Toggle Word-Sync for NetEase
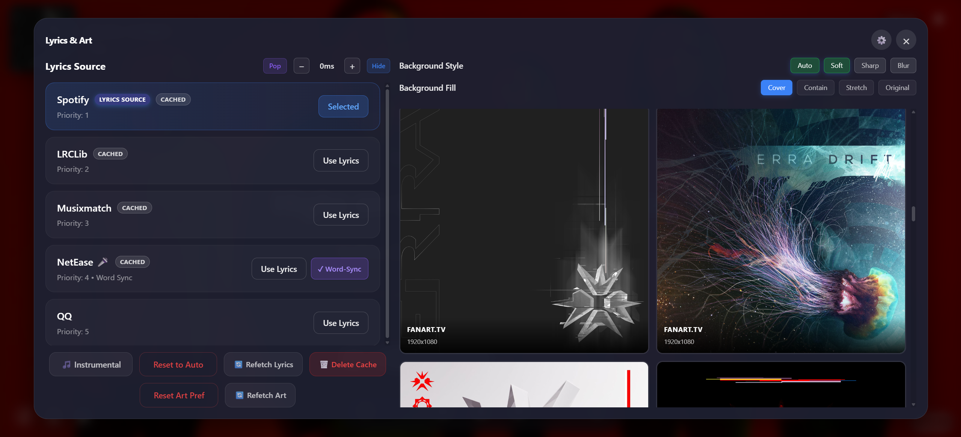961x437 pixels. tap(339, 269)
